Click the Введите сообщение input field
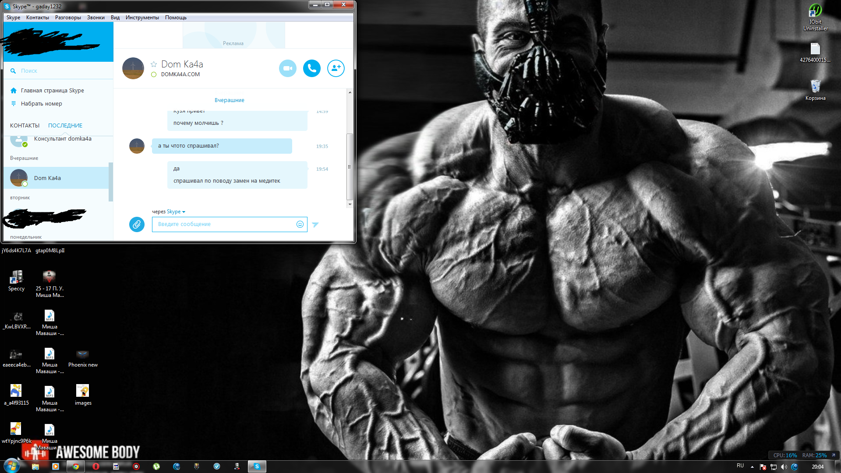Screen dimensions: 841x473 [x=223, y=224]
